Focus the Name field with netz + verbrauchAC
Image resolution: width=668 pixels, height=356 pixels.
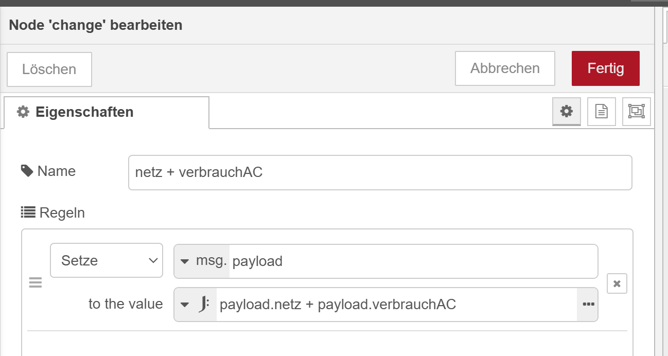[x=380, y=172]
